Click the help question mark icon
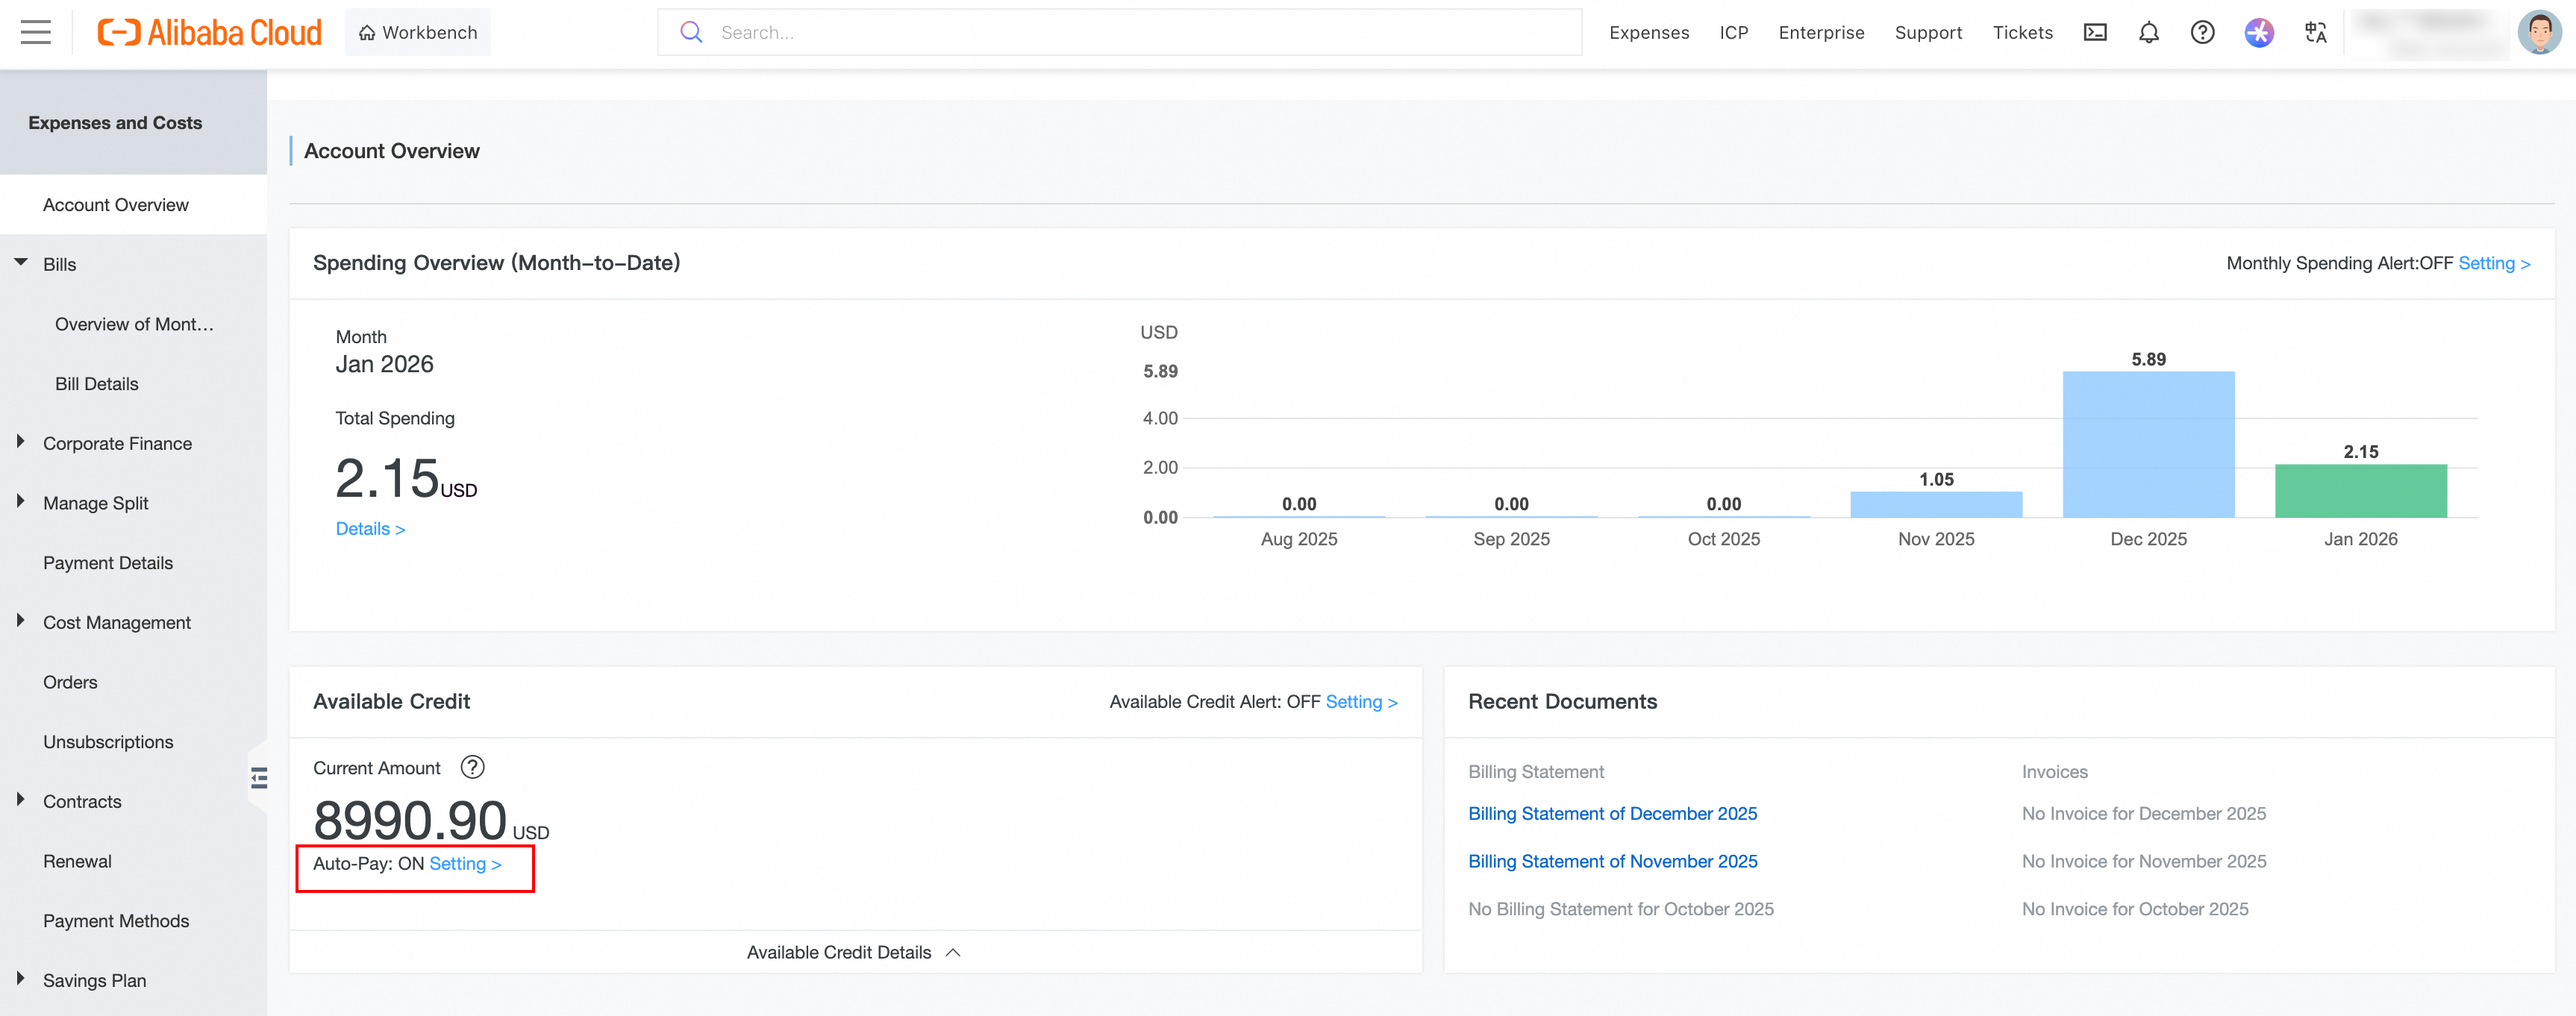Image resolution: width=2576 pixels, height=1016 pixels. click(x=2202, y=32)
